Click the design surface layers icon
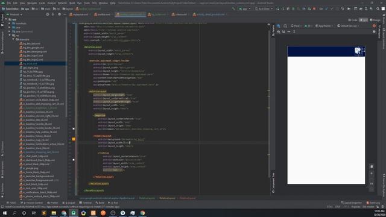This screenshot has width=386, height=217. point(279,26)
